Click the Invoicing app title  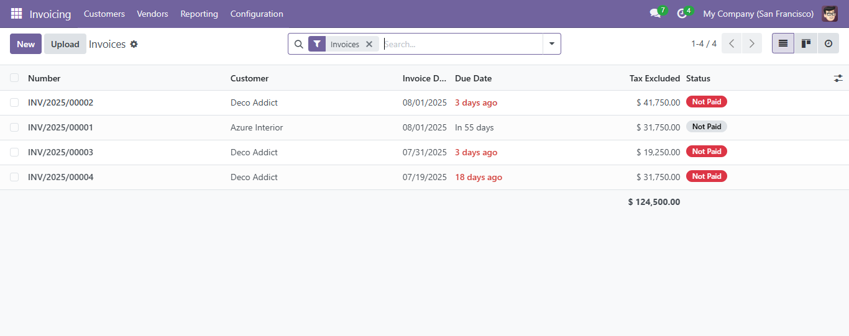50,14
